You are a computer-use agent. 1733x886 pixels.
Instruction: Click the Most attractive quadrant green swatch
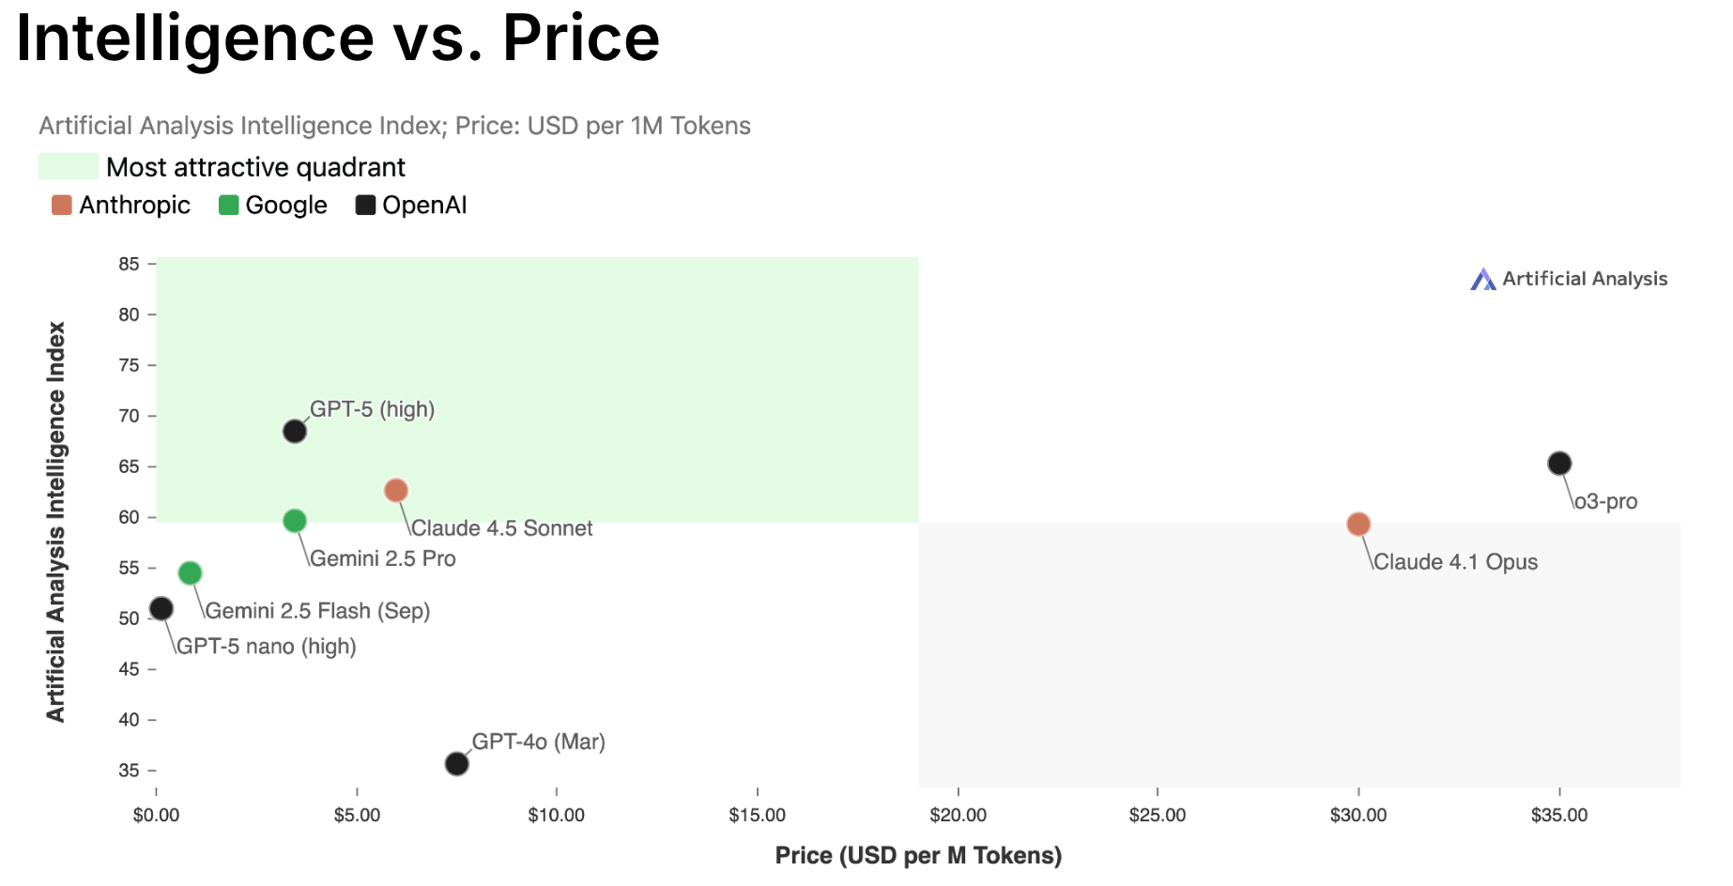click(69, 167)
